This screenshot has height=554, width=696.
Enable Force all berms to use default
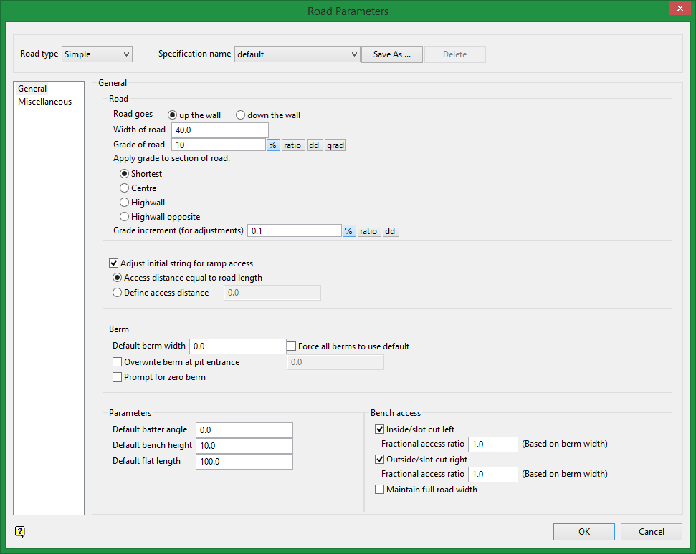tap(292, 346)
